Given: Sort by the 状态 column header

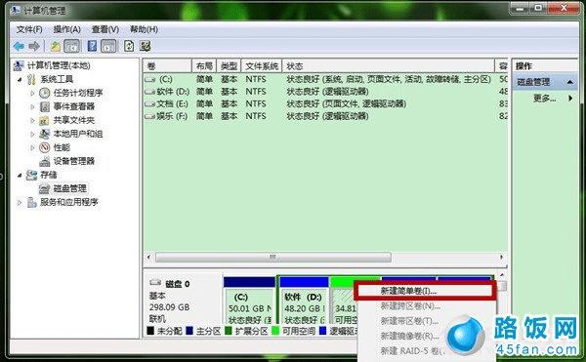Looking at the screenshot, I should coord(389,66).
